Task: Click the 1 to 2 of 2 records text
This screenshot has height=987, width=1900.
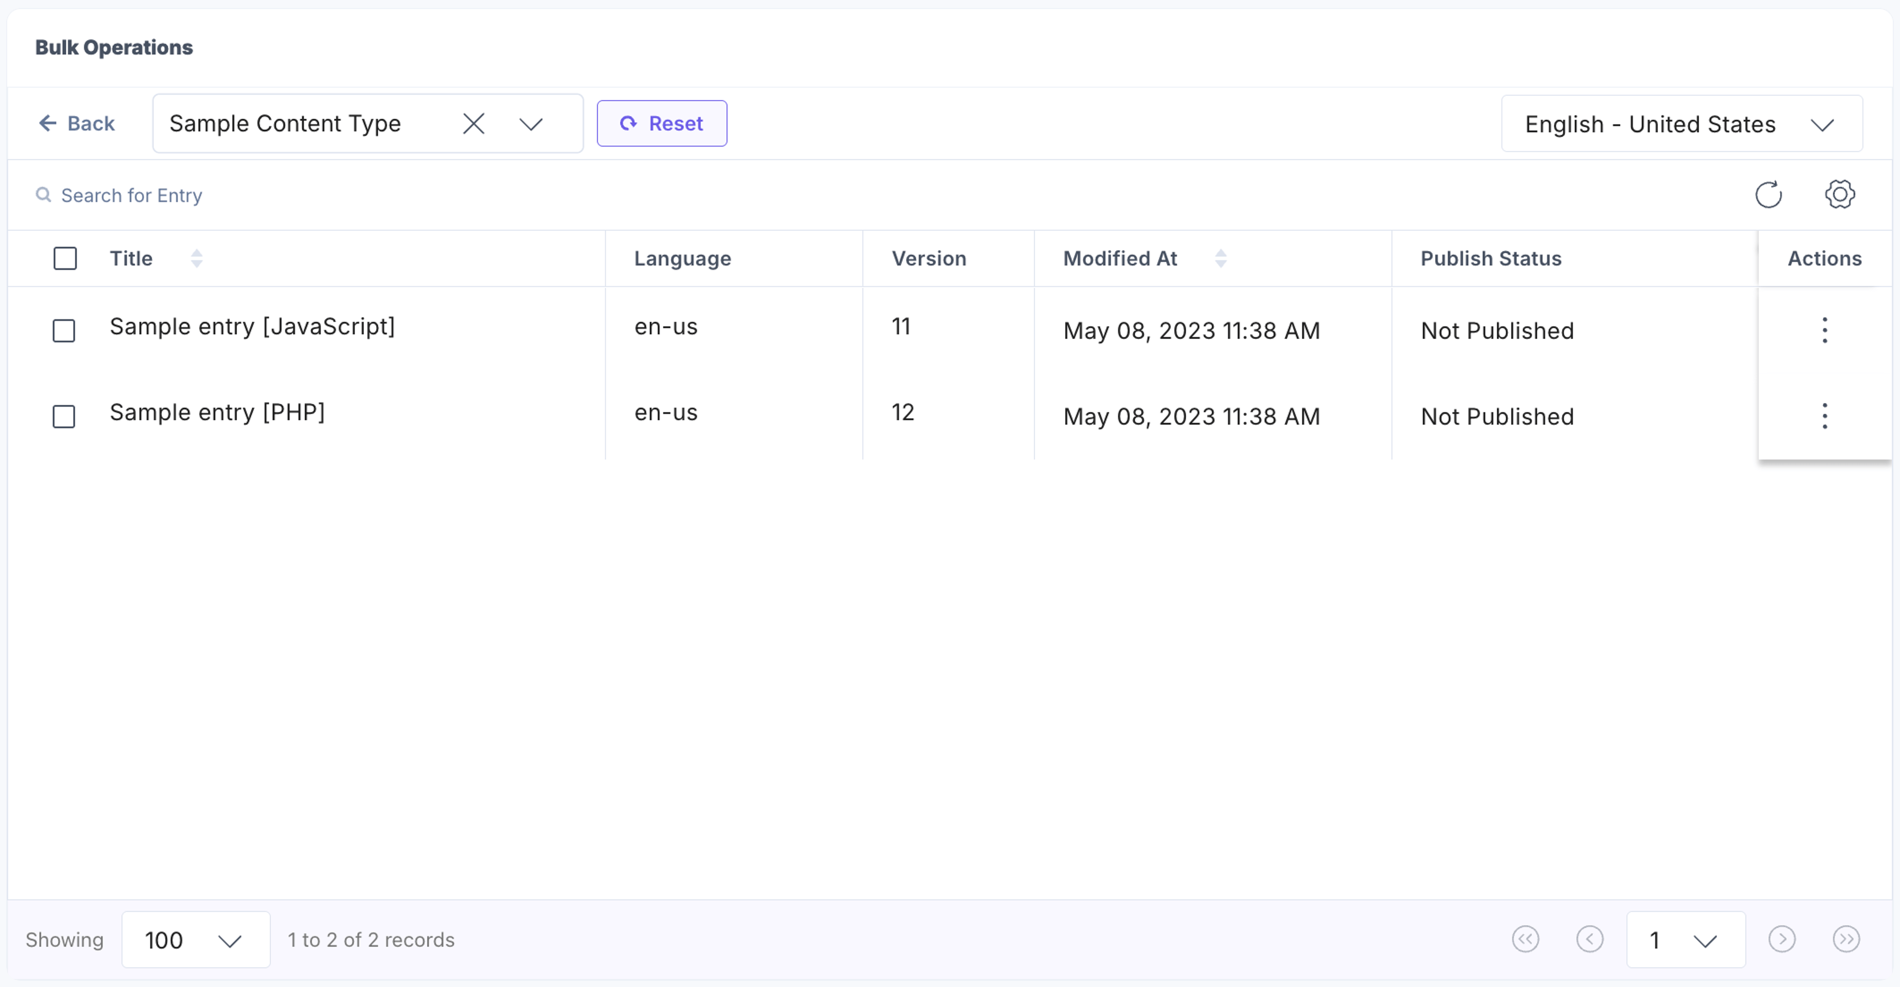Action: pyautogui.click(x=371, y=940)
